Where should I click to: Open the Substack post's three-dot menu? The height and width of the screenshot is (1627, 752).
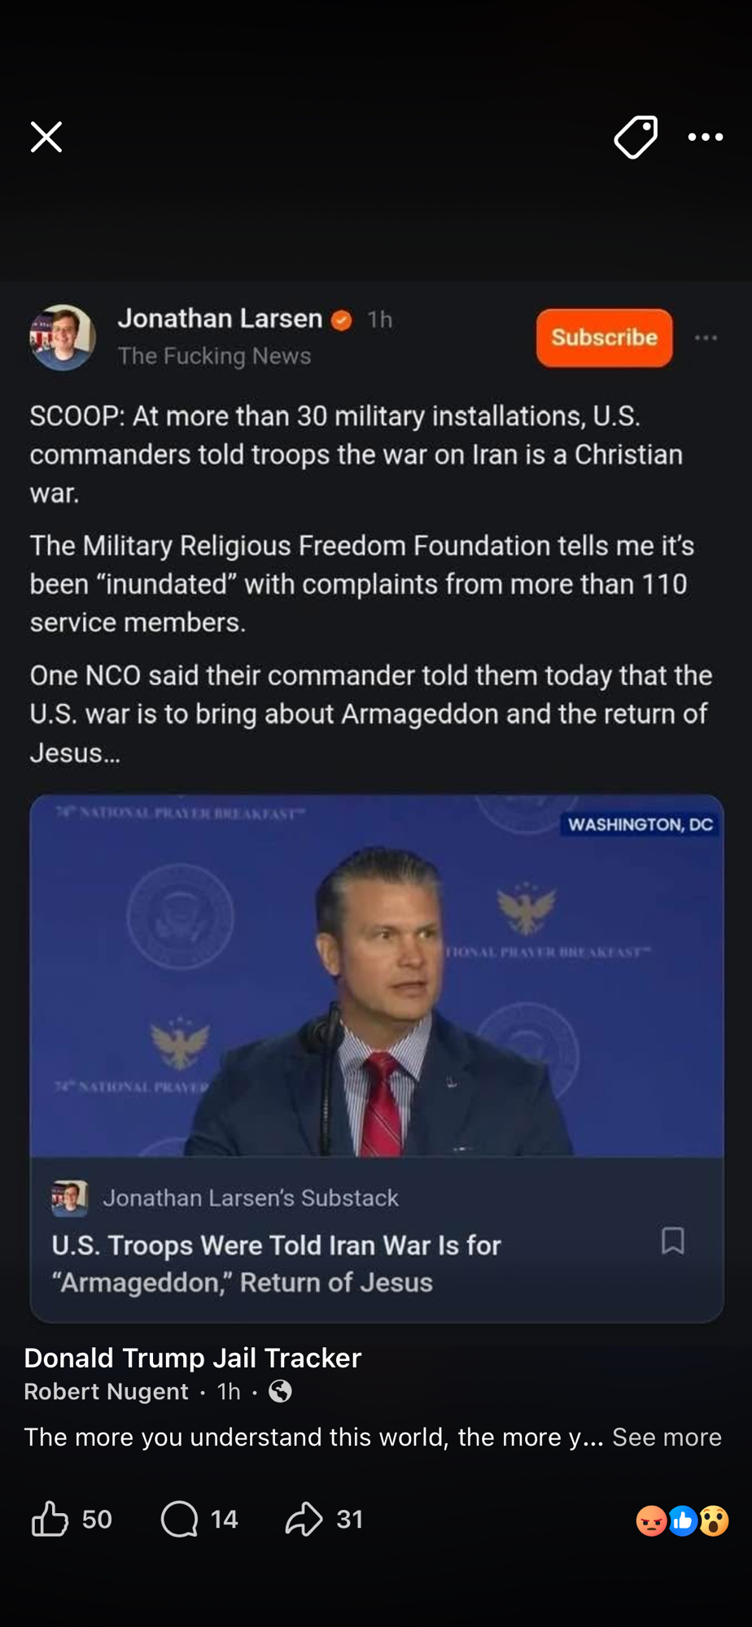706,338
